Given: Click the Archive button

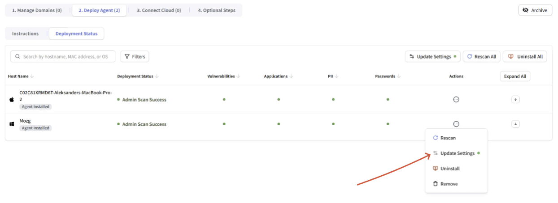Looking at the screenshot, I should [x=535, y=10].
